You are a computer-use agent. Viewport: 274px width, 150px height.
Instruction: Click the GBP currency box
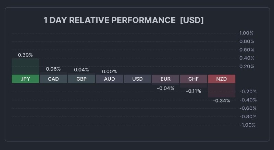(x=82, y=79)
